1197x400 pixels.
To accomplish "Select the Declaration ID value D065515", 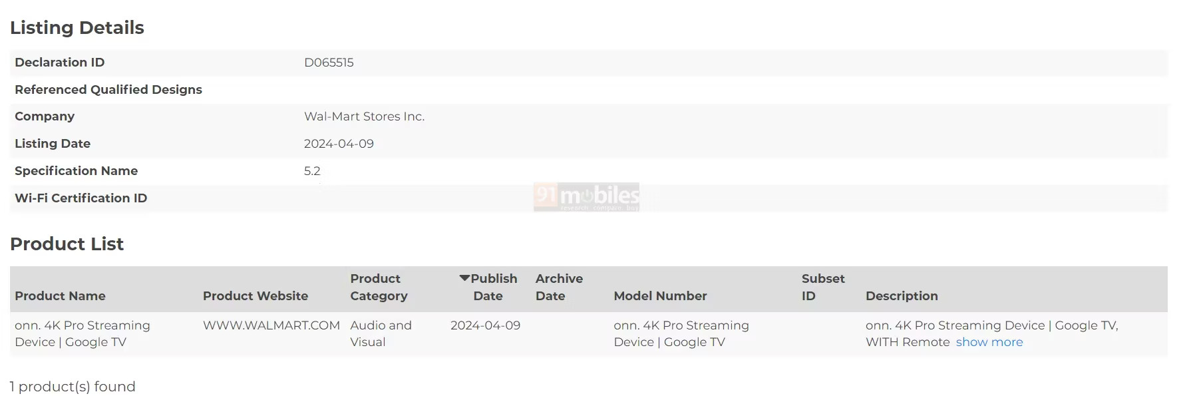I will (x=329, y=63).
